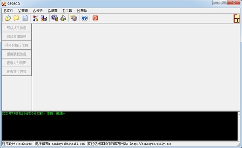Image resolution: width=242 pixels, height=148 pixels.
Task: Click the folders and book tools icon
Action: pyautogui.click(x=74, y=18)
